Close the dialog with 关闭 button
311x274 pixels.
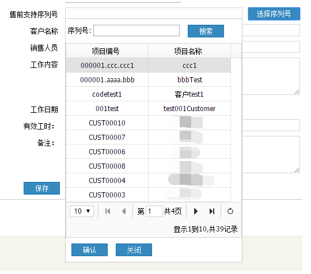(134, 250)
